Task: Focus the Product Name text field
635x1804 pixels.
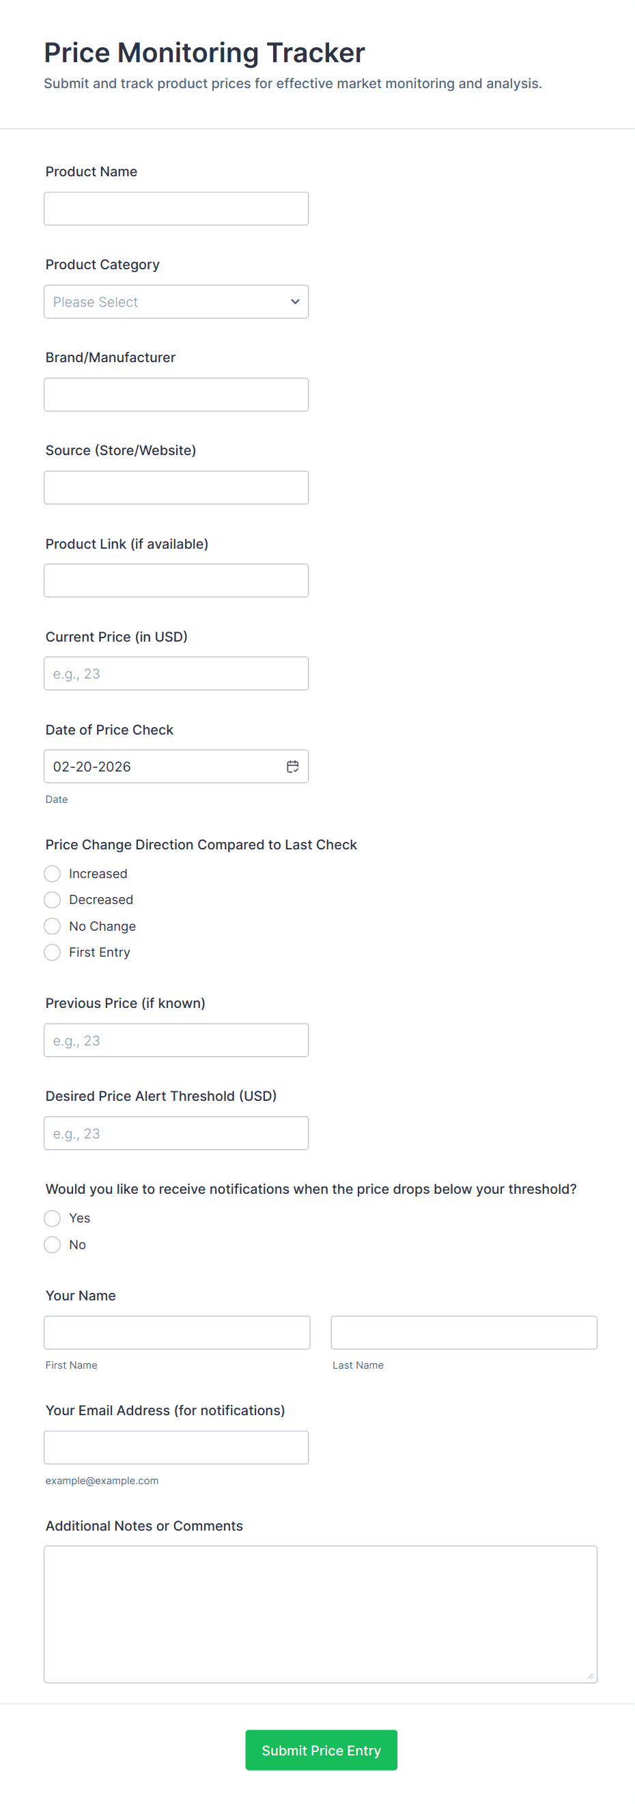Action: click(x=175, y=208)
